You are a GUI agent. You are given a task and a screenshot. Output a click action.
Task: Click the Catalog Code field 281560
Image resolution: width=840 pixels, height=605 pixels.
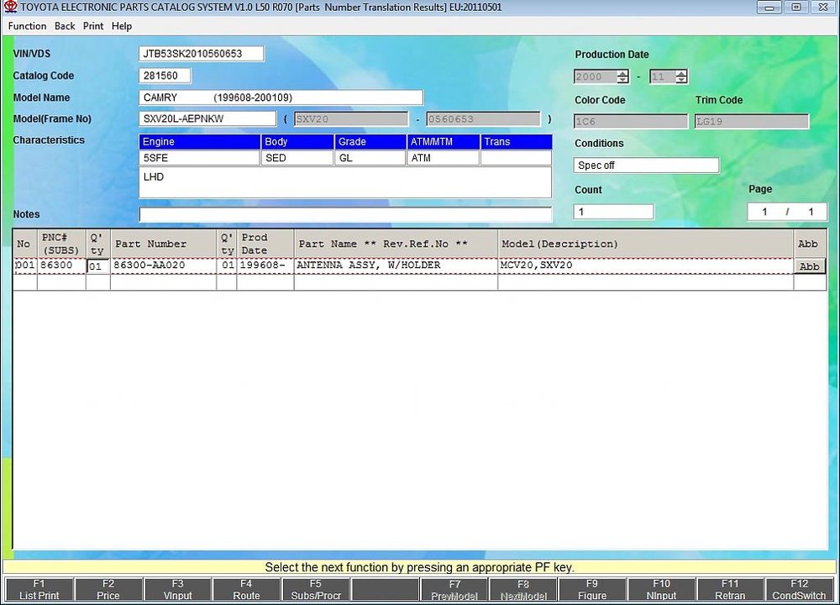[165, 76]
